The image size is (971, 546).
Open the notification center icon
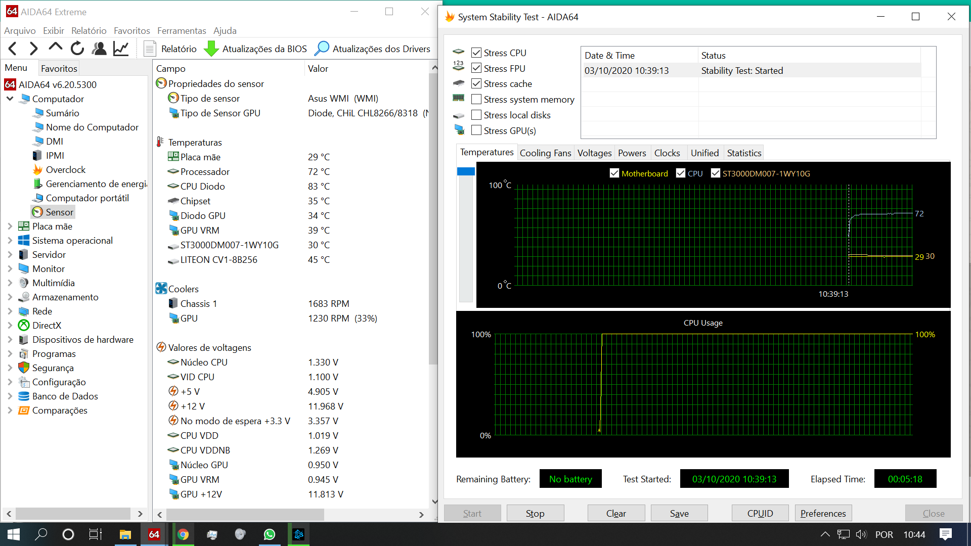[945, 534]
